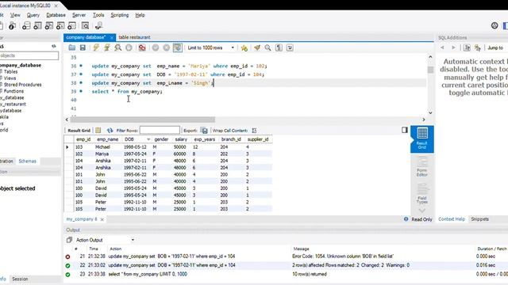The width and height of the screenshot is (508, 285).
Task: Click Reconnect to DBMS icon
Action: [98, 26]
